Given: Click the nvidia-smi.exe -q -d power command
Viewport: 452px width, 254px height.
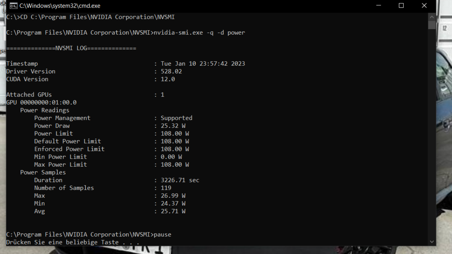Looking at the screenshot, I should [199, 32].
